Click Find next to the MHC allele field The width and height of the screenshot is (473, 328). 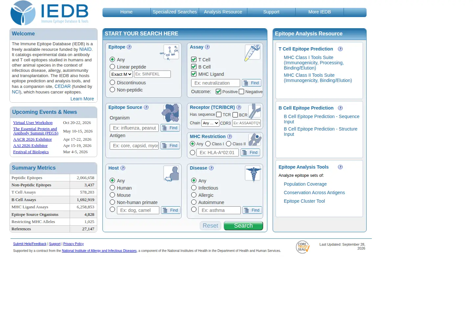pyautogui.click(x=250, y=153)
